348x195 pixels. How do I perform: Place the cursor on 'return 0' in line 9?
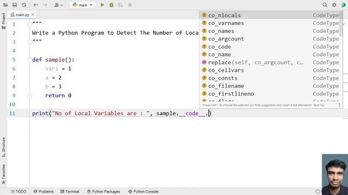click(x=58, y=95)
